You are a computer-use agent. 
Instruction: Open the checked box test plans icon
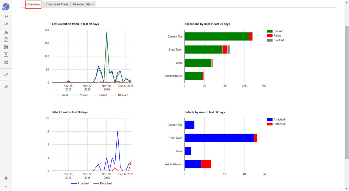6,40
